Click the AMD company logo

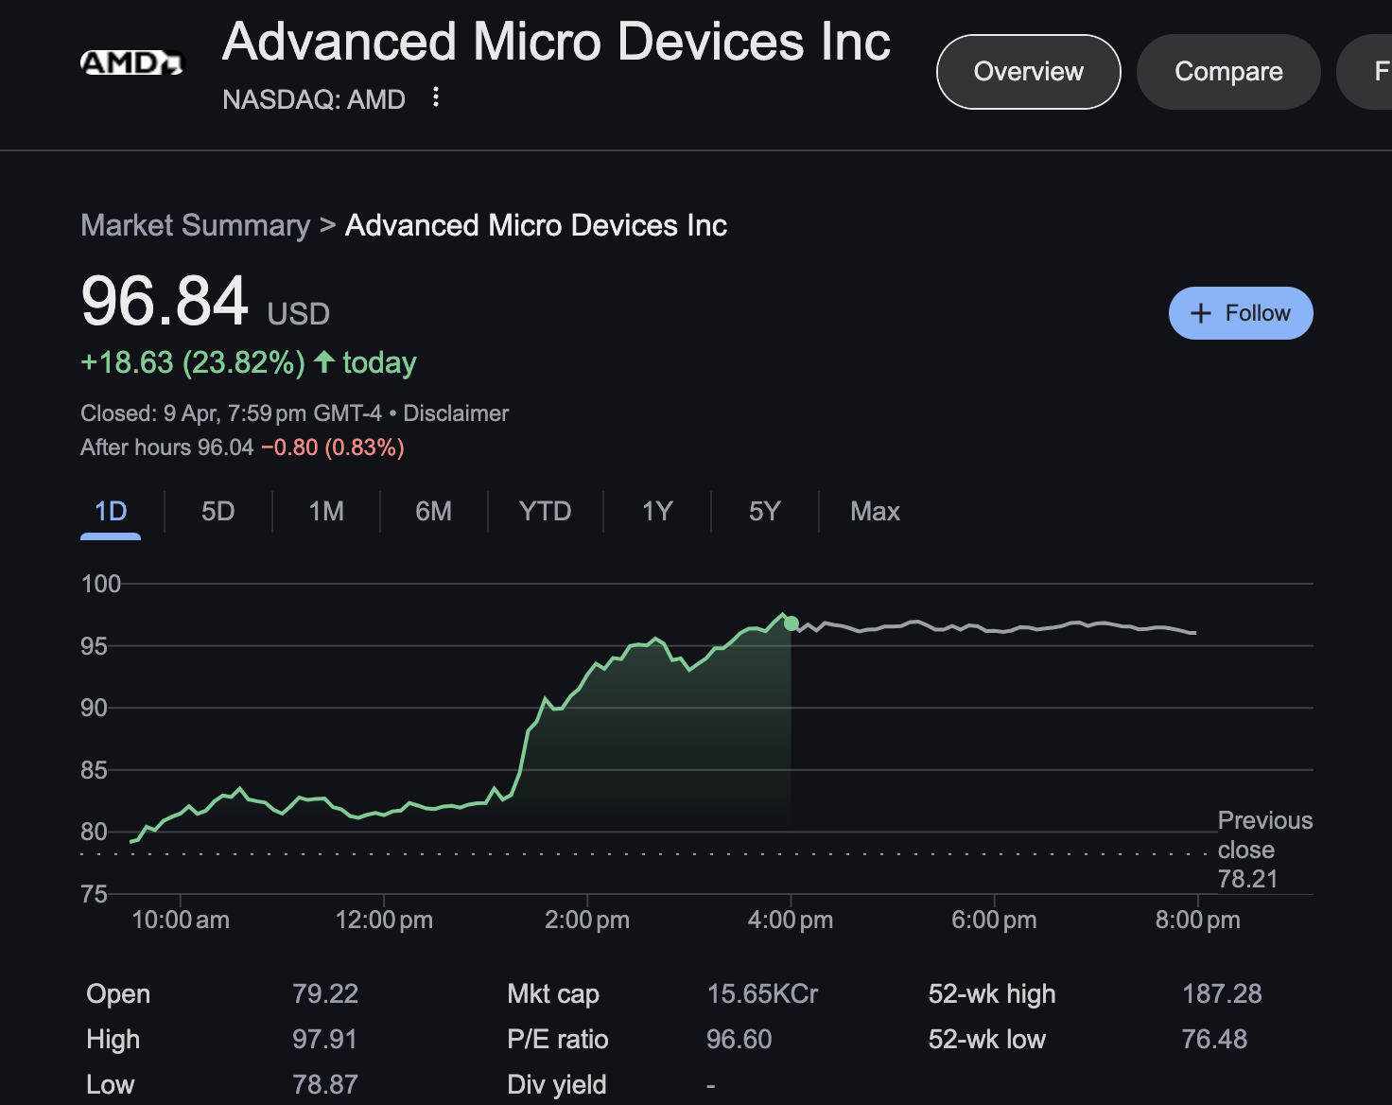(131, 63)
